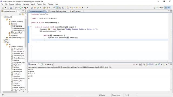The width and height of the screenshot is (173, 97).
Task: Click the New Java Class icon
Action: [x=38, y=8]
